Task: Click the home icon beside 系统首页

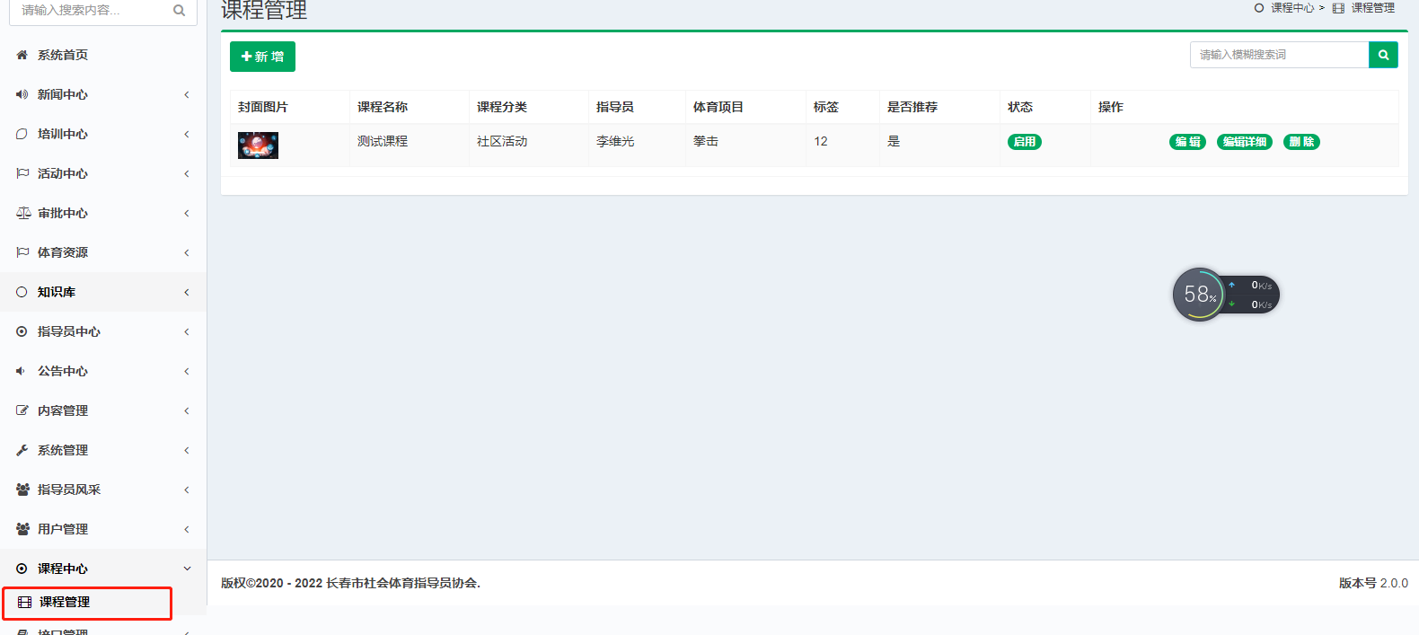Action: pos(22,55)
